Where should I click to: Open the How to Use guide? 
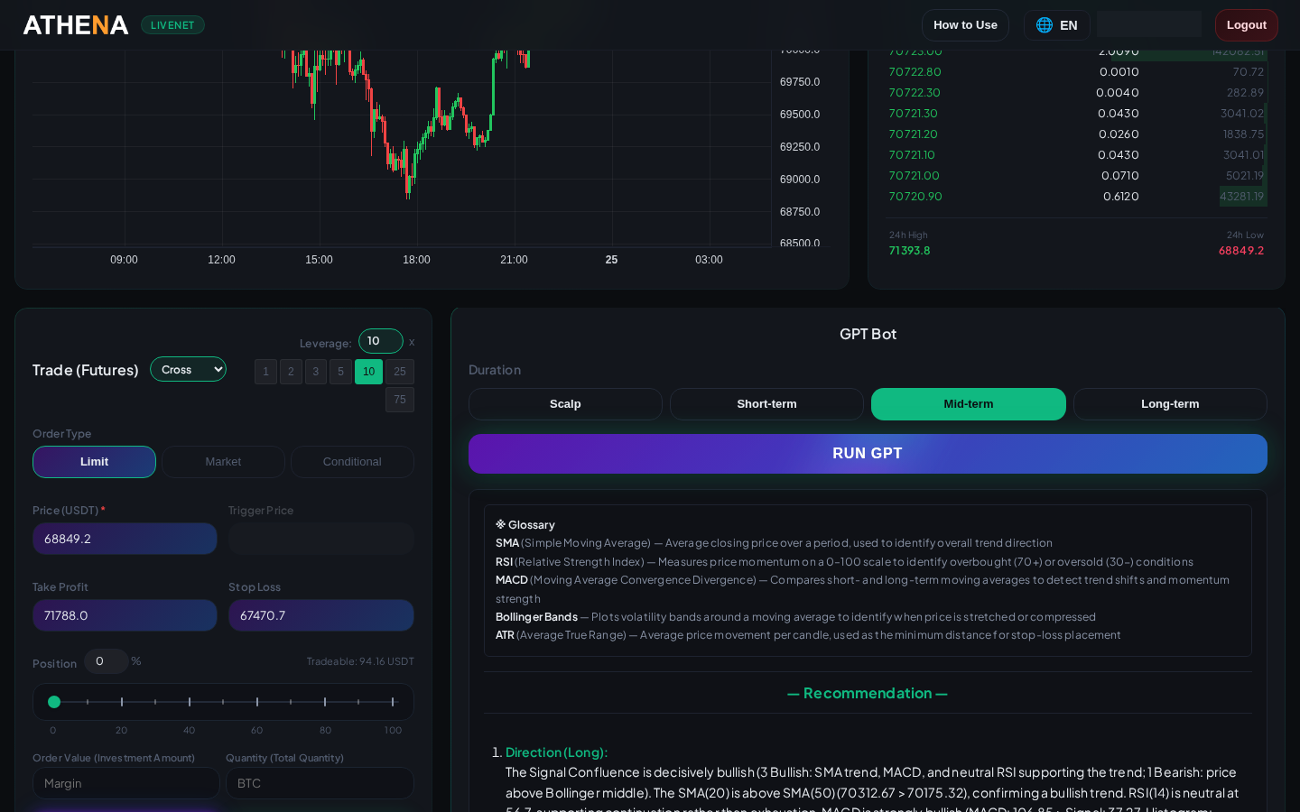965,25
